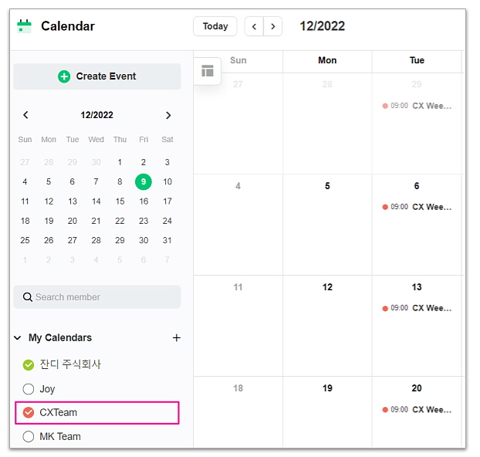Image resolution: width=480 pixels, height=457 pixels.
Task: Show next month in mini calendar
Action: pyautogui.click(x=168, y=115)
